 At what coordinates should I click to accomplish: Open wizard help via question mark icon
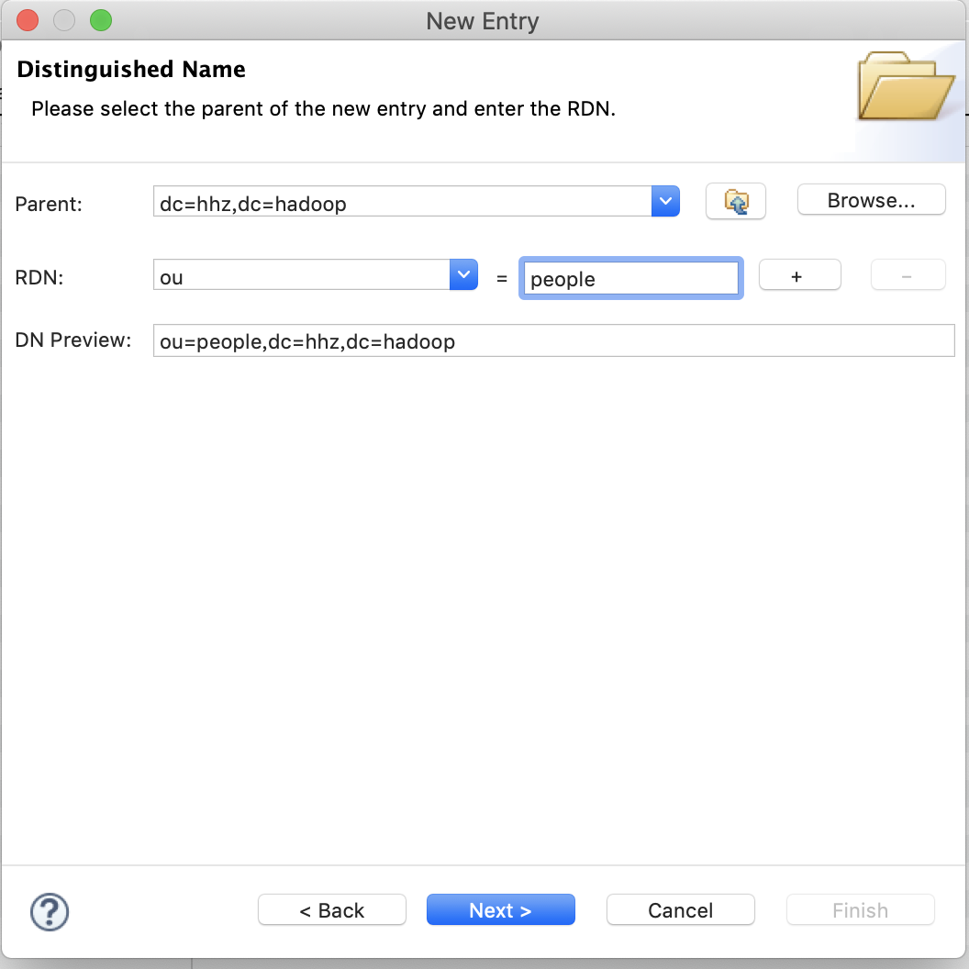click(50, 912)
